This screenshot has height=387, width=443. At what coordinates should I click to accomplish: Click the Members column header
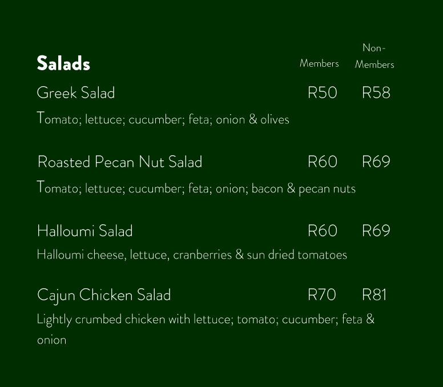click(x=319, y=63)
